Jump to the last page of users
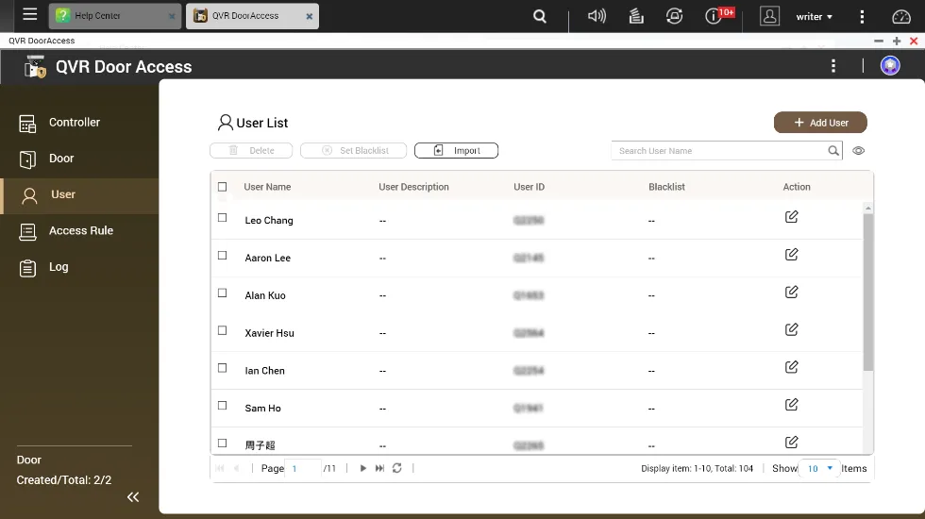The height and width of the screenshot is (519, 925). 379,468
